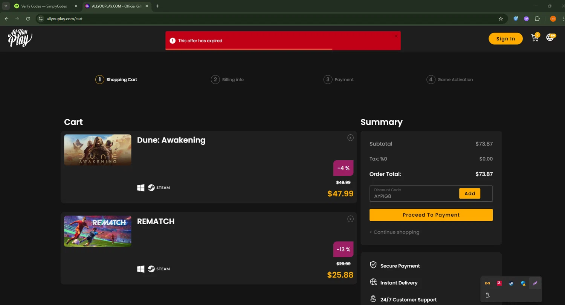This screenshot has width=565, height=305.
Task: Open the purple tag browser extension
Action: click(x=526, y=19)
